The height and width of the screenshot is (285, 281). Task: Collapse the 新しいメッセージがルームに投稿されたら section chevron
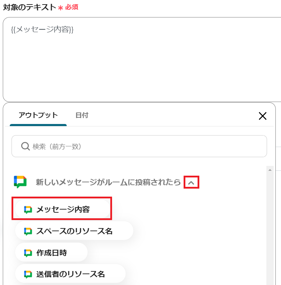tap(191, 182)
